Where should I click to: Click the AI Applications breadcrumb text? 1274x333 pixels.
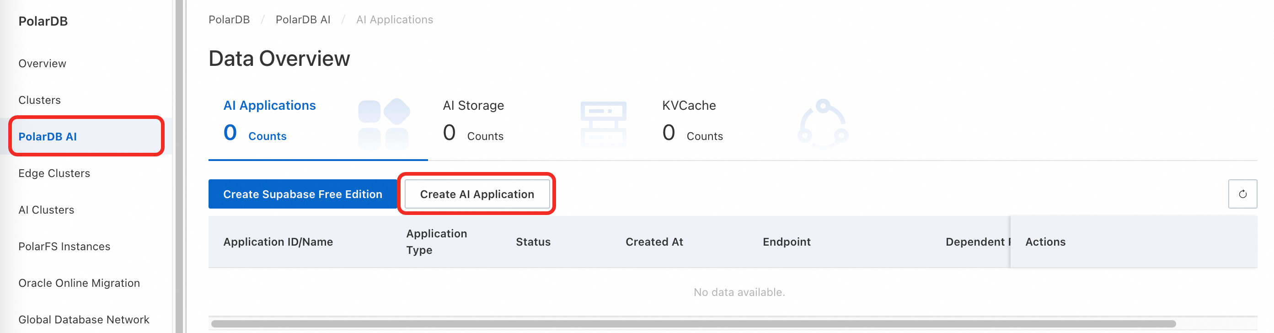click(x=394, y=20)
